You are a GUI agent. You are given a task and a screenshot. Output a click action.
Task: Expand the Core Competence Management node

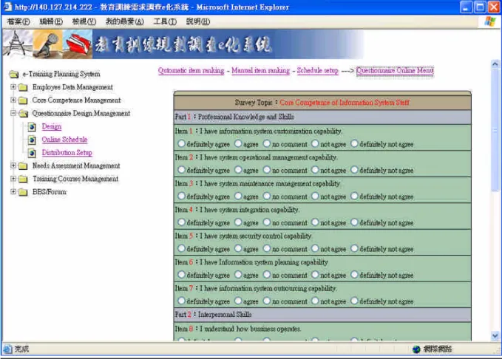tap(13, 100)
